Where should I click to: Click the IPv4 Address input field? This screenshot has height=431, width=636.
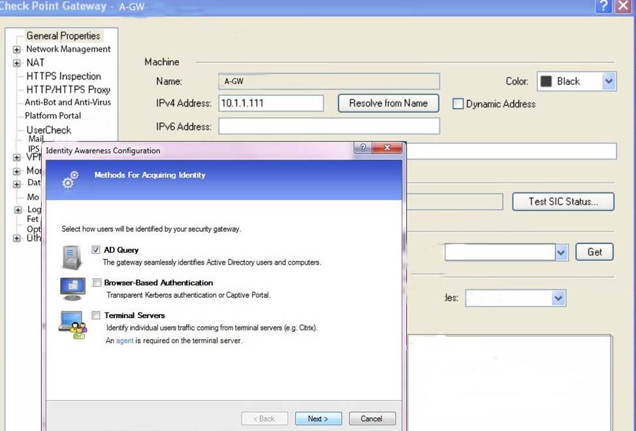[x=271, y=103]
